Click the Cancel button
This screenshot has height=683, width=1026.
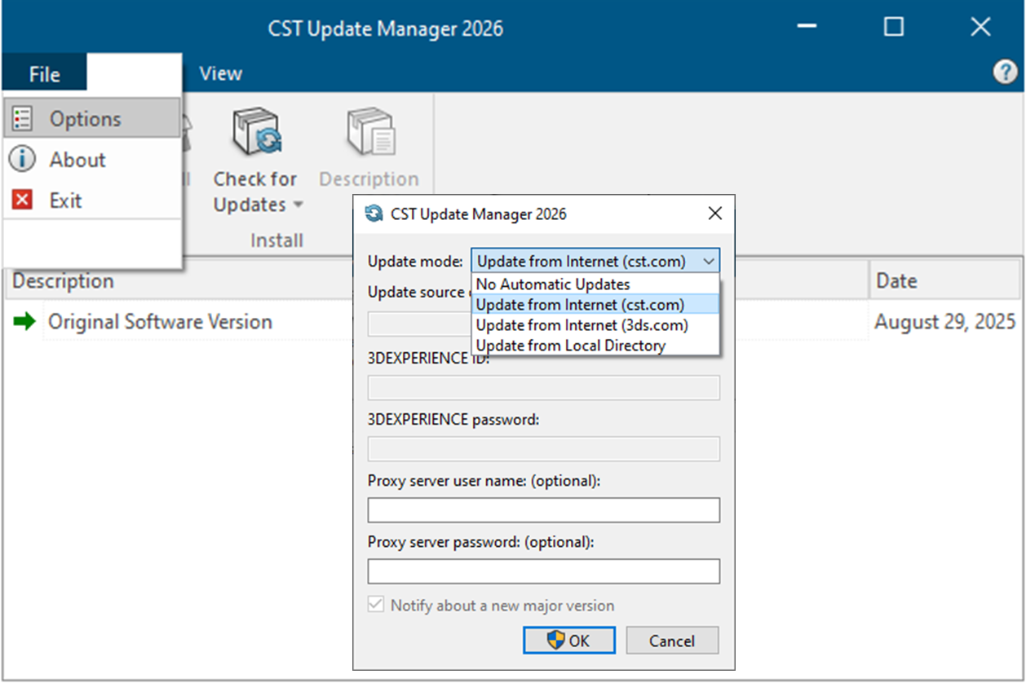(x=671, y=641)
